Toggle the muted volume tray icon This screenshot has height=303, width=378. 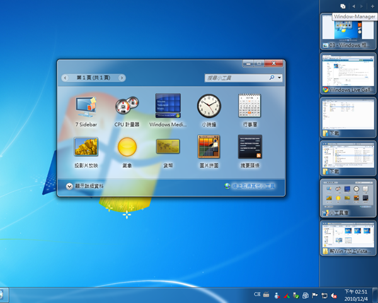334,295
